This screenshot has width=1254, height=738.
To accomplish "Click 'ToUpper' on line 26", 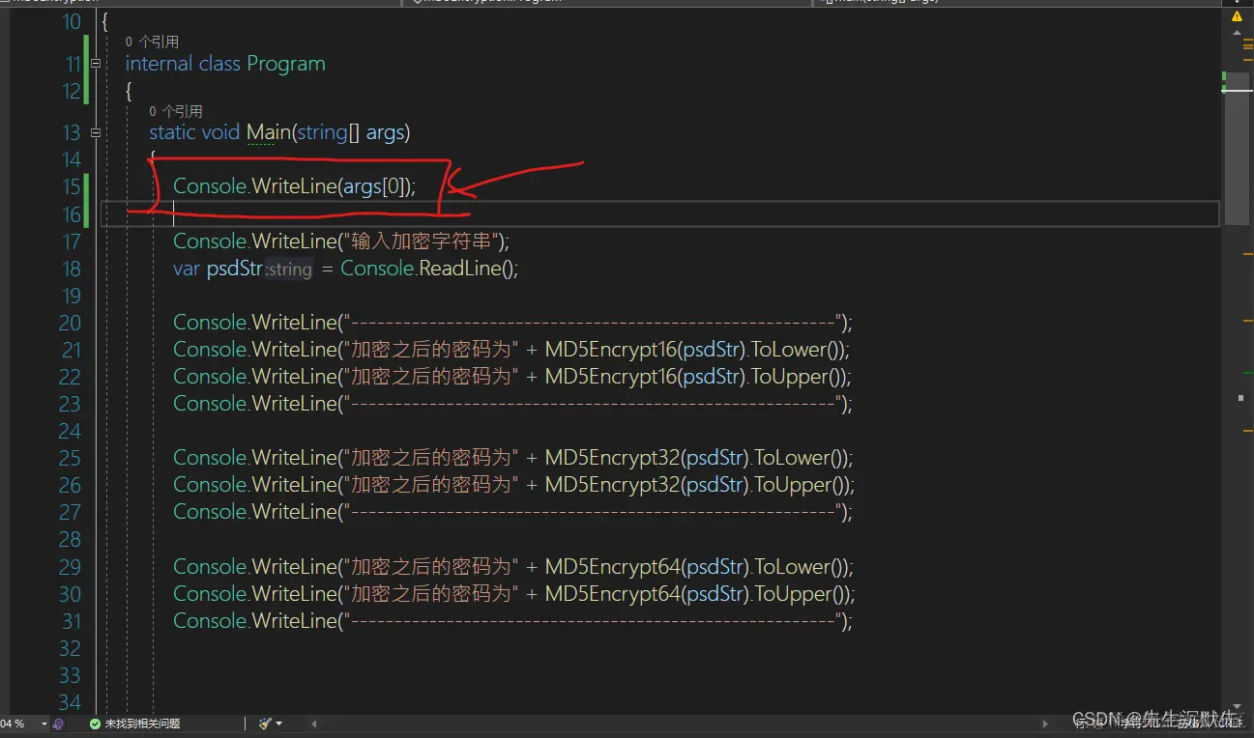I will click(x=795, y=485).
